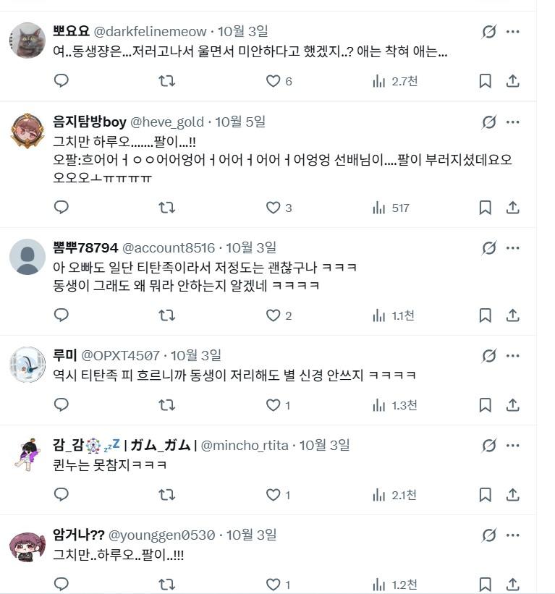Retweet 음지탐방boy's post
Image resolution: width=555 pixels, height=594 pixels.
tap(166, 208)
